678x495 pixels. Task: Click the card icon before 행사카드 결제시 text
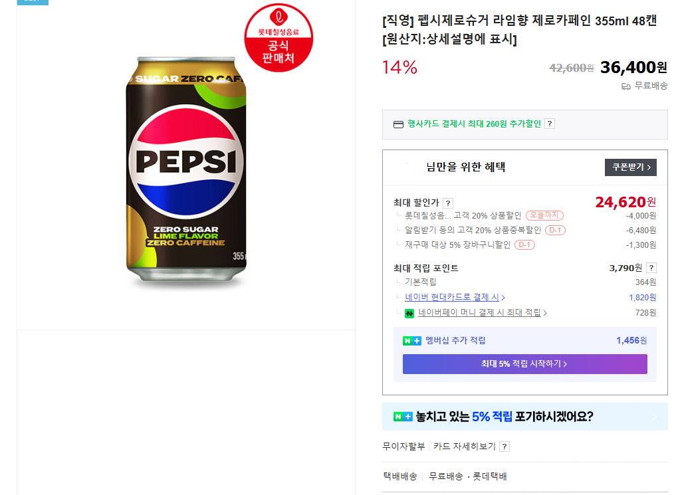397,123
